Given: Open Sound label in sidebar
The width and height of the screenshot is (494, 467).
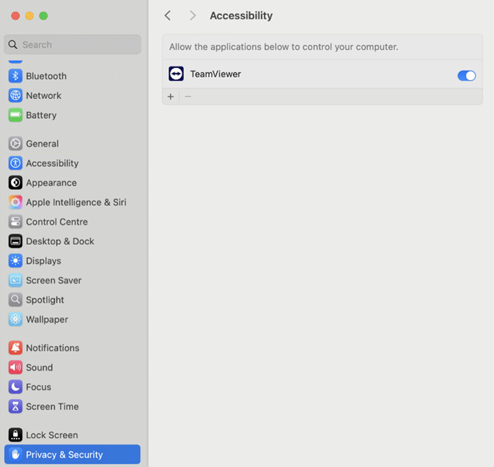Looking at the screenshot, I should [x=39, y=367].
